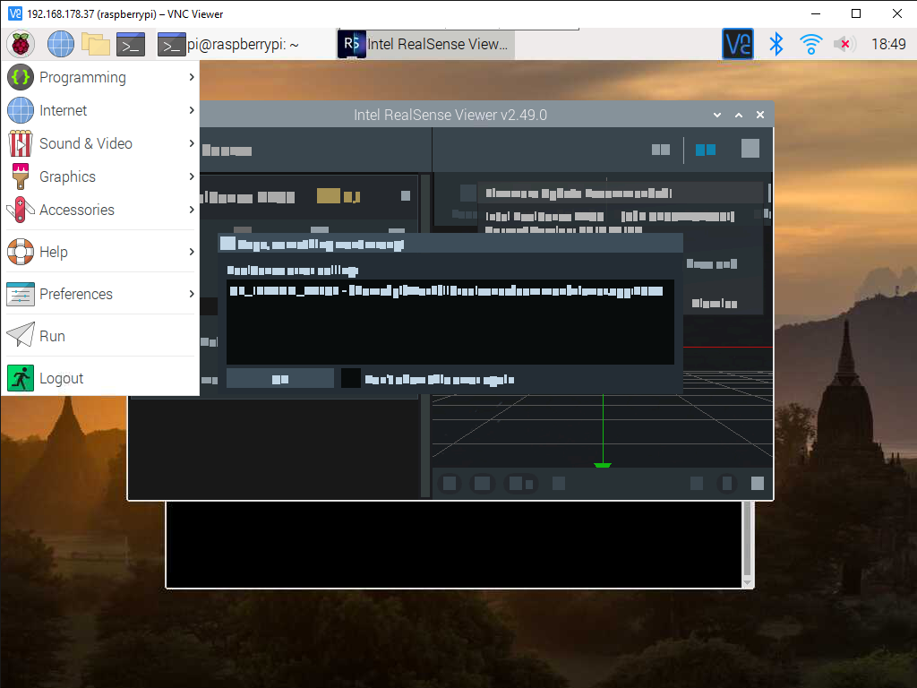This screenshot has width=917, height=688.
Task: Open the Bluetooth tray menu
Action: [776, 44]
